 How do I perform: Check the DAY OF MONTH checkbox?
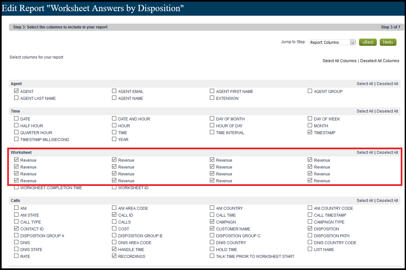point(212,118)
